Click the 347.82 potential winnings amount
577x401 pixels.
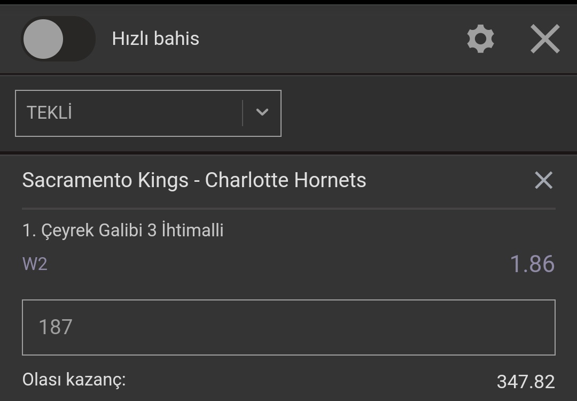[x=526, y=381]
